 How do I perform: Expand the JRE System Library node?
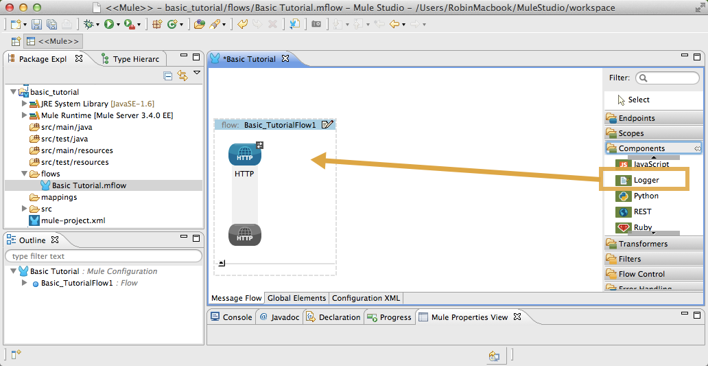point(25,104)
